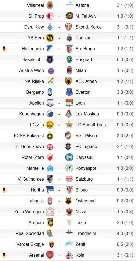Click the Hertha flag-shaped logo

50,190
